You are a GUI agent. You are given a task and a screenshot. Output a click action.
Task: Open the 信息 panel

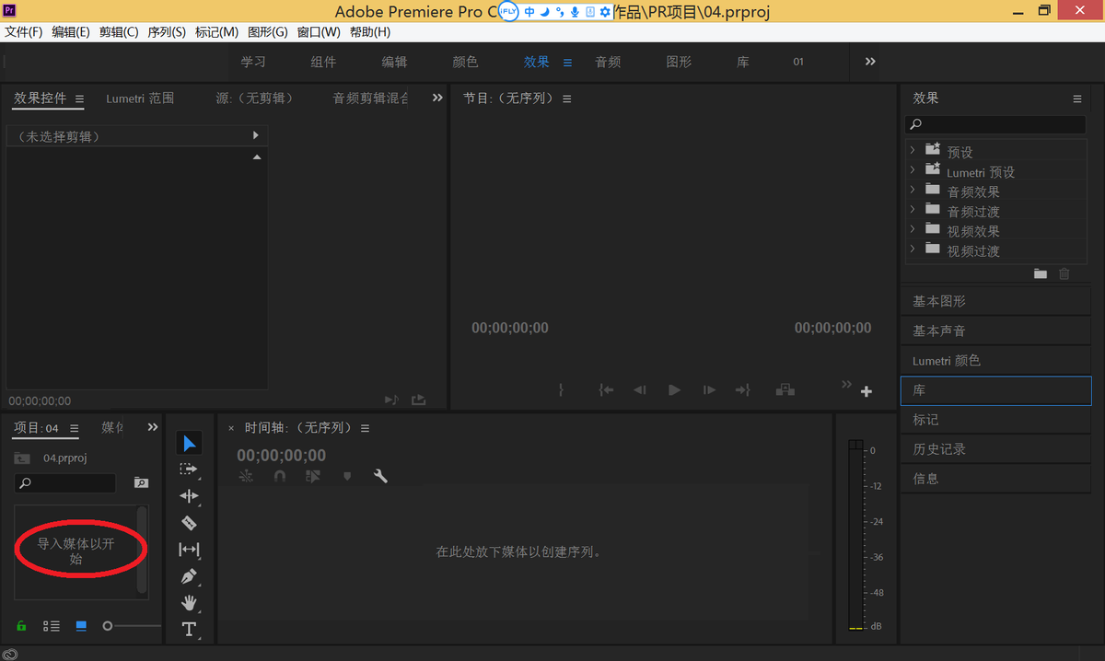point(995,479)
